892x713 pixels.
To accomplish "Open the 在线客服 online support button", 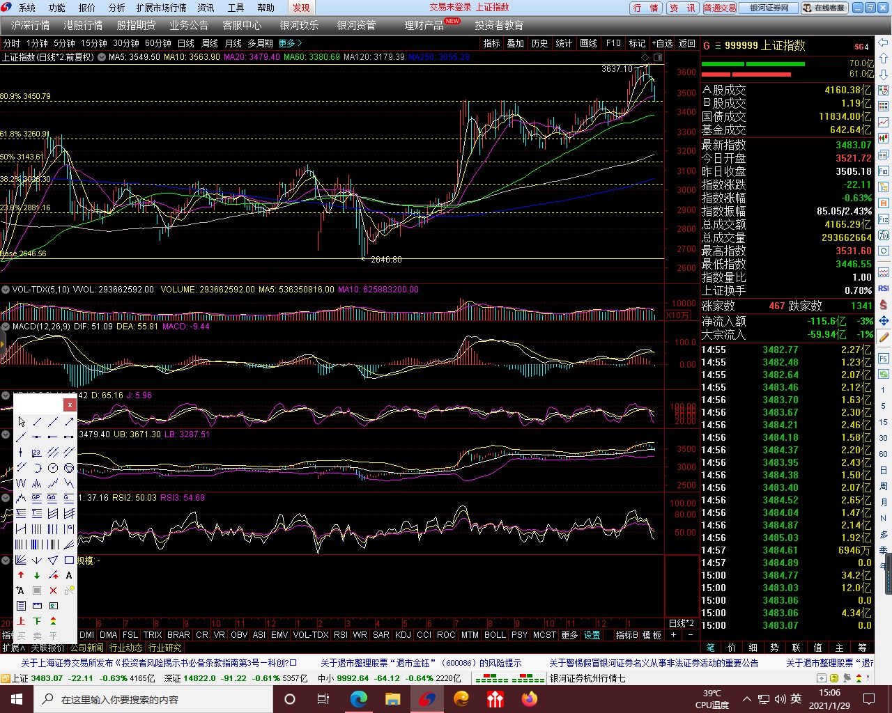I will coord(823,8).
